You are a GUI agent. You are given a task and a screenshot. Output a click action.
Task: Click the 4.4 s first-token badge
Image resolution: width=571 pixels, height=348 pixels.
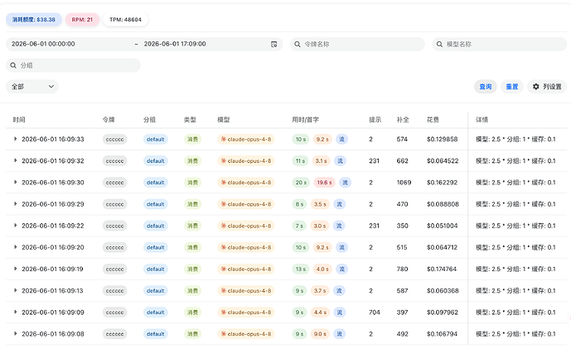[320, 312]
